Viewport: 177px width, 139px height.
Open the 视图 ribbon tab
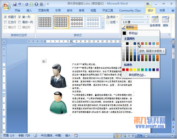(93, 11)
